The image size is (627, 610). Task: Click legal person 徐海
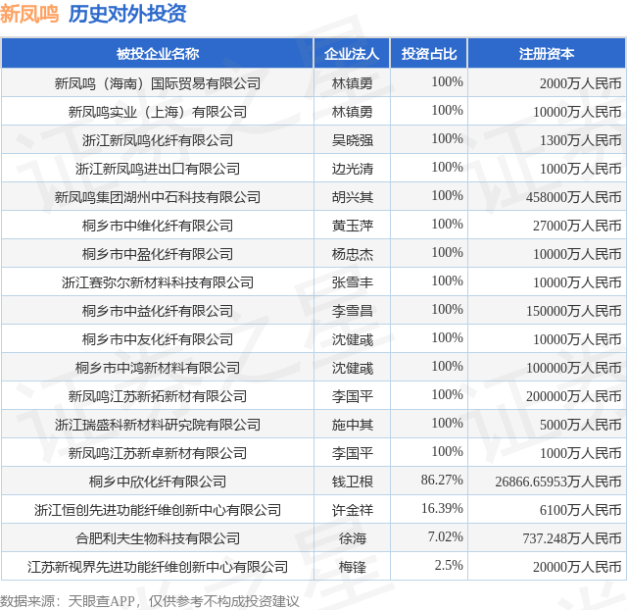click(x=353, y=538)
